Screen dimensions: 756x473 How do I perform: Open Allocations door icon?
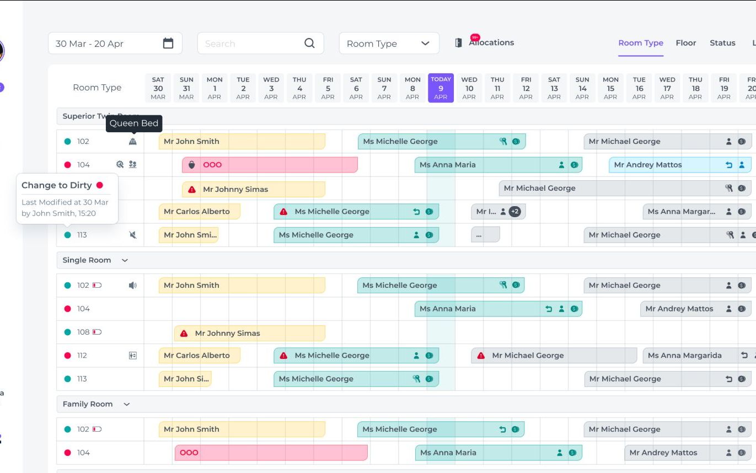click(458, 42)
